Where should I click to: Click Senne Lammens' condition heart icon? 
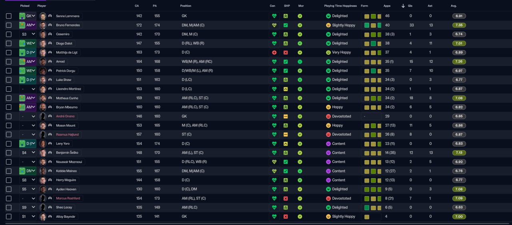tap(274, 16)
